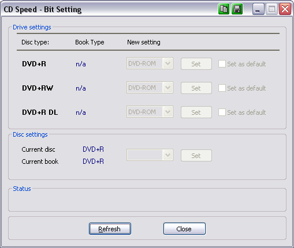Click the 'n/a' book type for DVD+R DL
Image resolution: width=294 pixels, height=248 pixels.
(81, 112)
